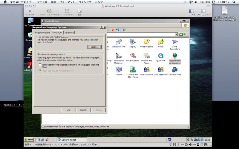Image resolution: width=239 pixels, height=149 pixels.
Task: Open Taskbar and Start Menu icon
Action: click(x=133, y=72)
